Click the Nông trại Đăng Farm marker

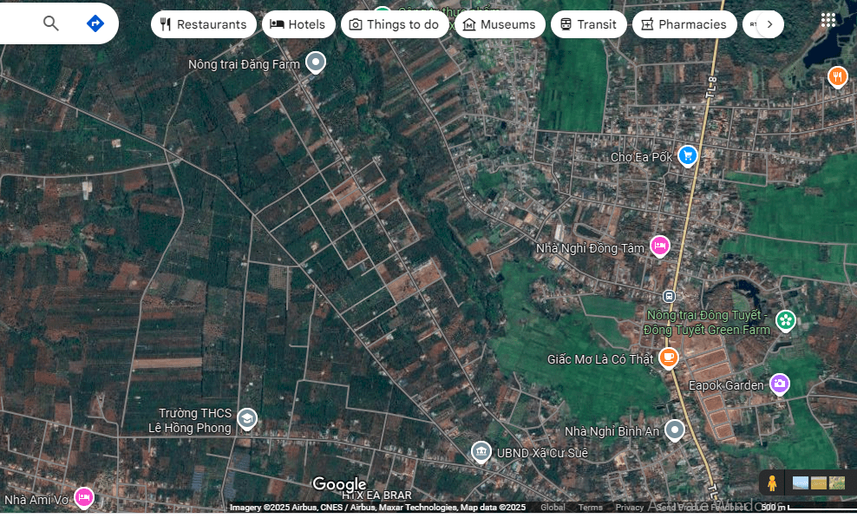coord(316,62)
